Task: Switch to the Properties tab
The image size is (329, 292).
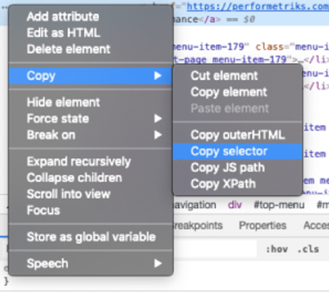Action: pyautogui.click(x=262, y=225)
